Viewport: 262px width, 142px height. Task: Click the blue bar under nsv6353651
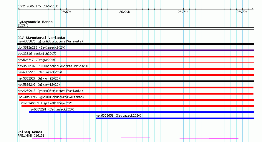(x=175, y=118)
